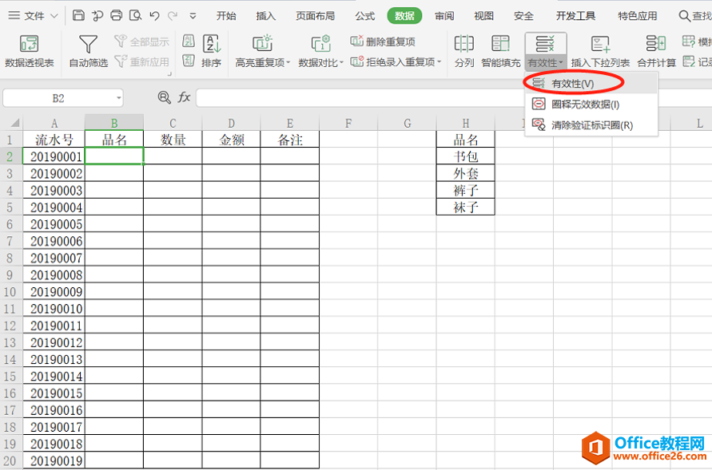Select 清除验证标识圈(R) menu entry

[591, 125]
